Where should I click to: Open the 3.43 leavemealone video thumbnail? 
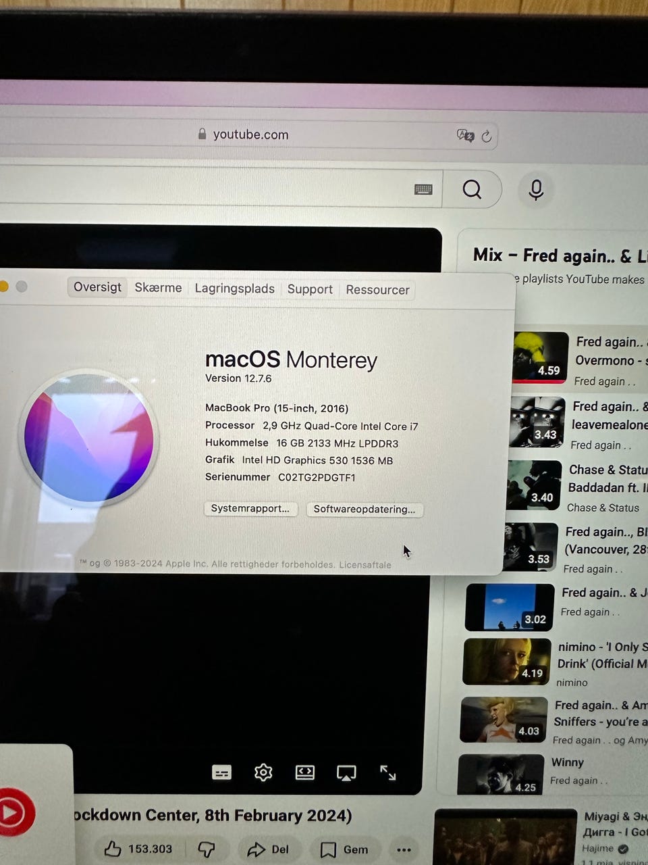pyautogui.click(x=537, y=422)
